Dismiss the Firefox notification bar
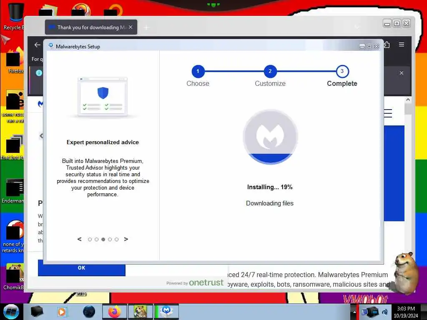The height and width of the screenshot is (320, 427). pyautogui.click(x=402, y=73)
